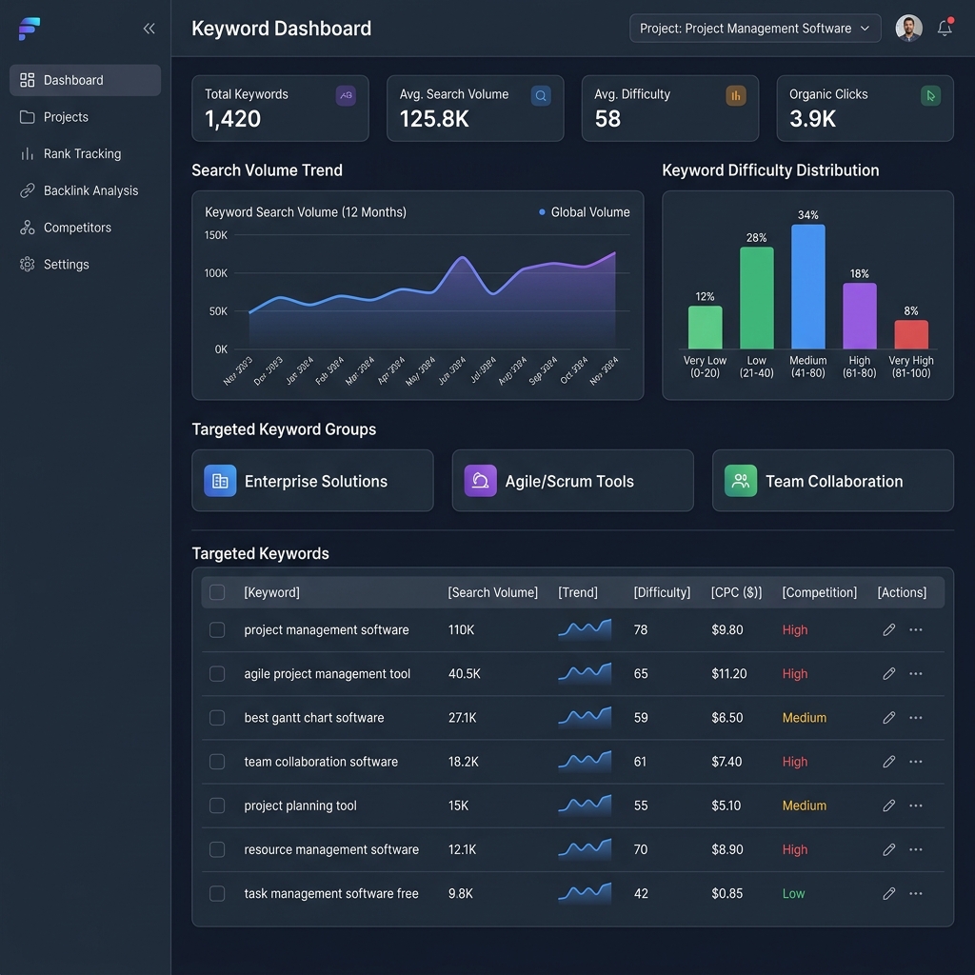Open the Team Collaboration keyword group
The image size is (975, 975).
click(832, 481)
